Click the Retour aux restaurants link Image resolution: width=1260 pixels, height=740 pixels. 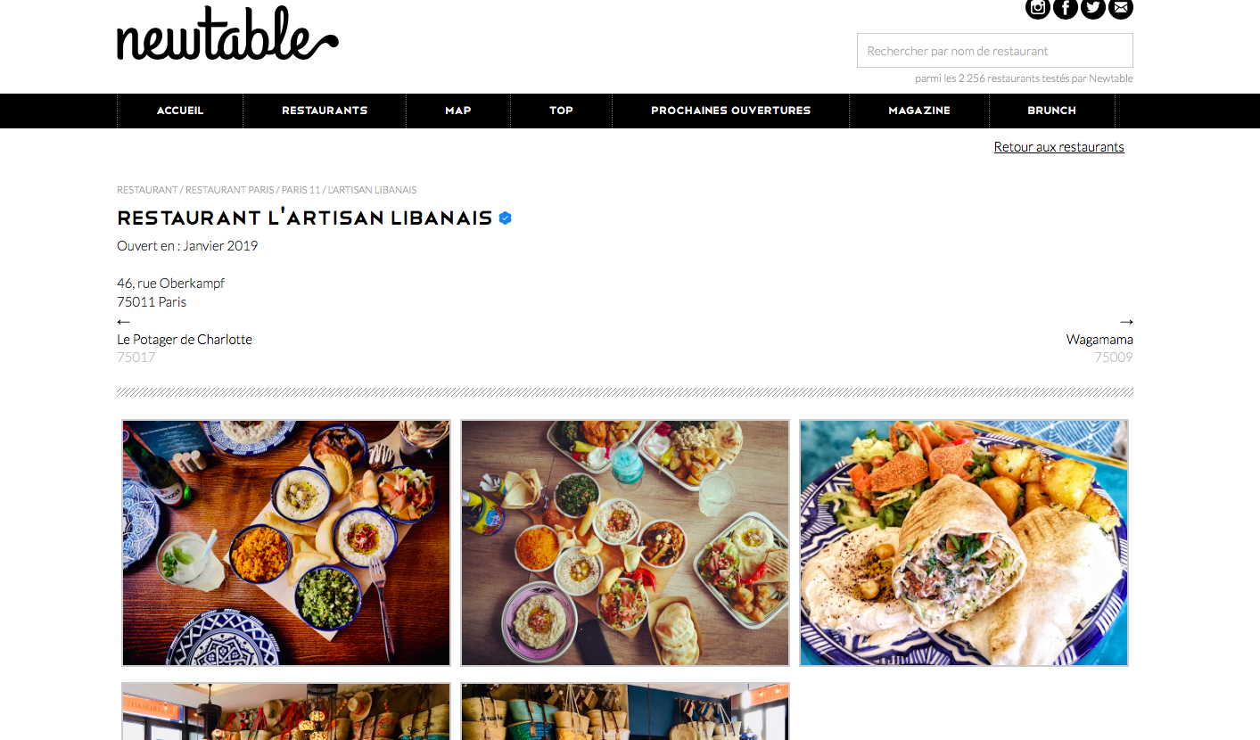(1059, 147)
